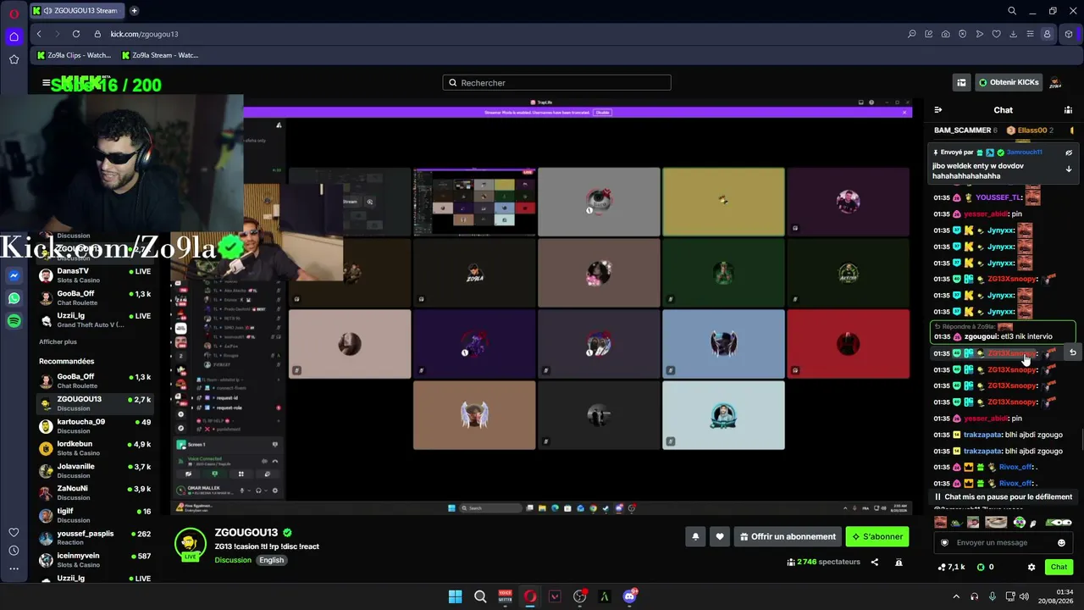Open the Opera tab search magnifier
This screenshot has height=610, width=1084.
pos(1012,11)
